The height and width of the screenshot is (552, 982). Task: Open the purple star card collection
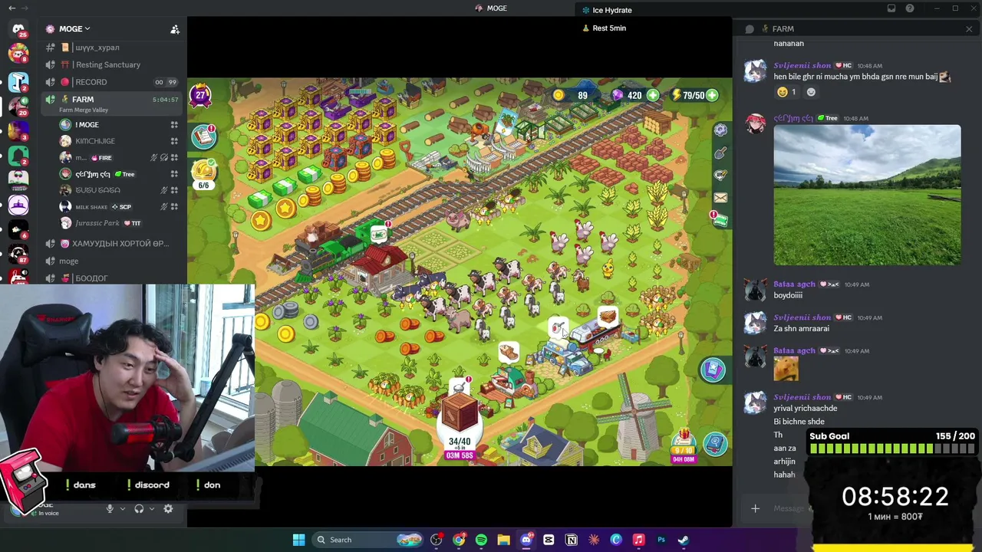tap(713, 370)
